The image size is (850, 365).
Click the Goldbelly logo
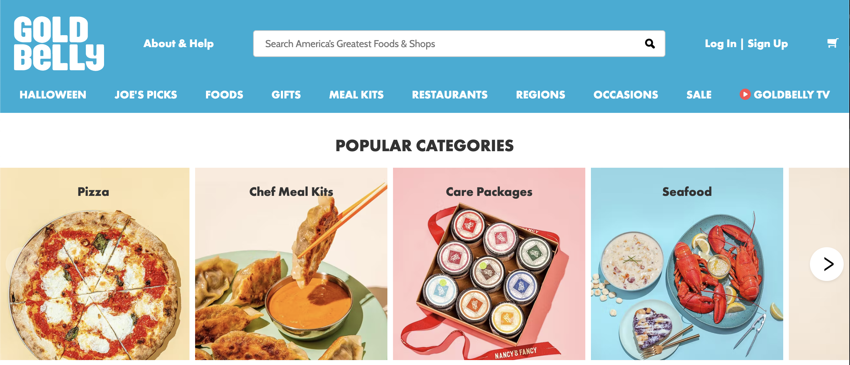[x=59, y=43]
